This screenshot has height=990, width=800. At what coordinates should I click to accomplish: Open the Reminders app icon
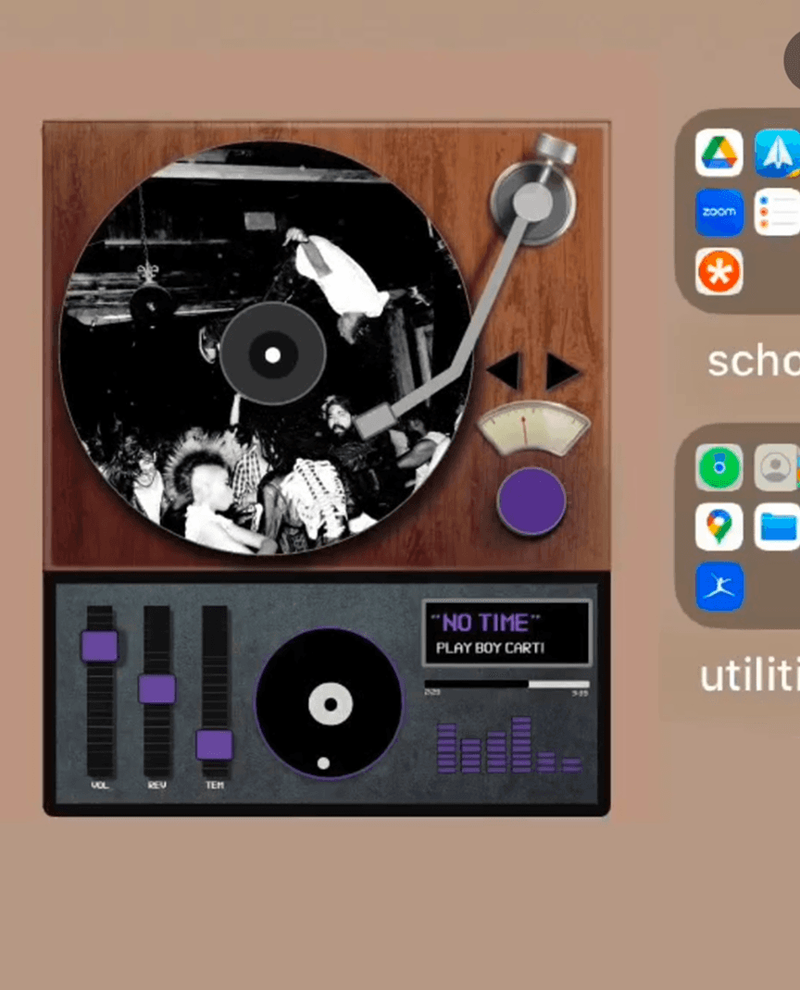tap(777, 212)
